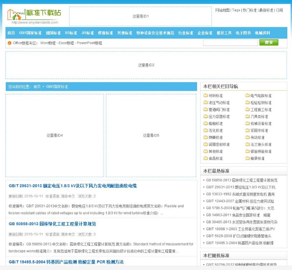Viewport: 292px width, 270px height.
Task: Open the Word教程 link
Action: [48, 43]
